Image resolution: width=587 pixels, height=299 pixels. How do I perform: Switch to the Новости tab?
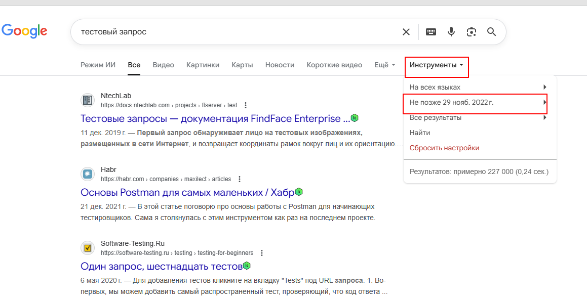[280, 65]
